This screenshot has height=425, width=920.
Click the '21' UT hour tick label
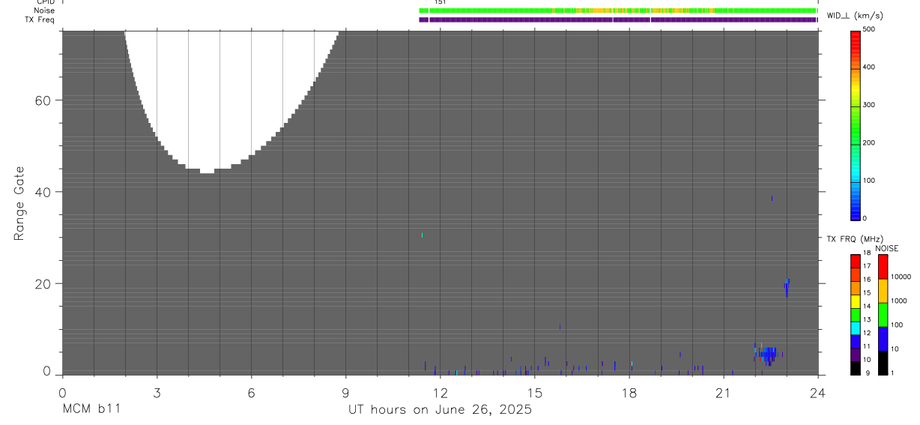coord(723,393)
